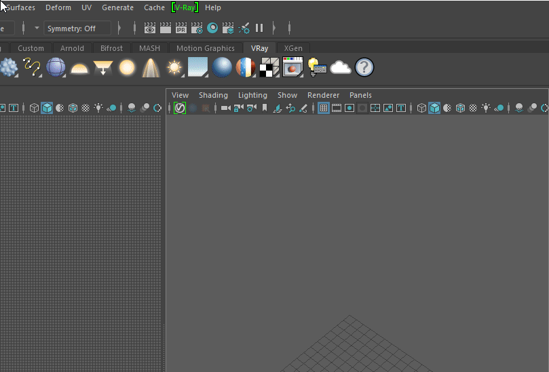Open the UV menu

coord(86,7)
